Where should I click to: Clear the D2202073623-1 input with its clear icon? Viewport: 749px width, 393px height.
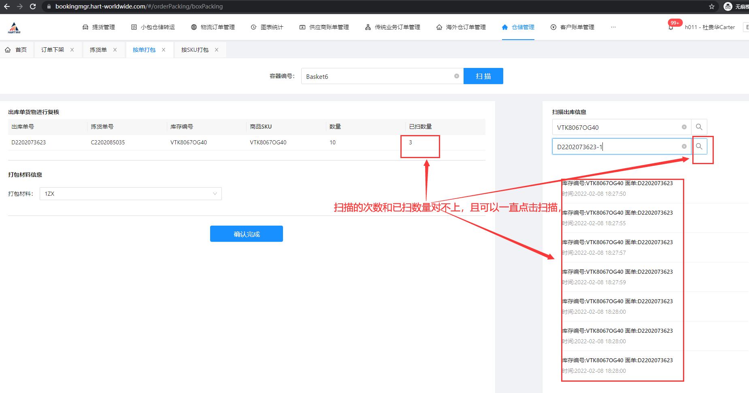pyautogui.click(x=684, y=146)
